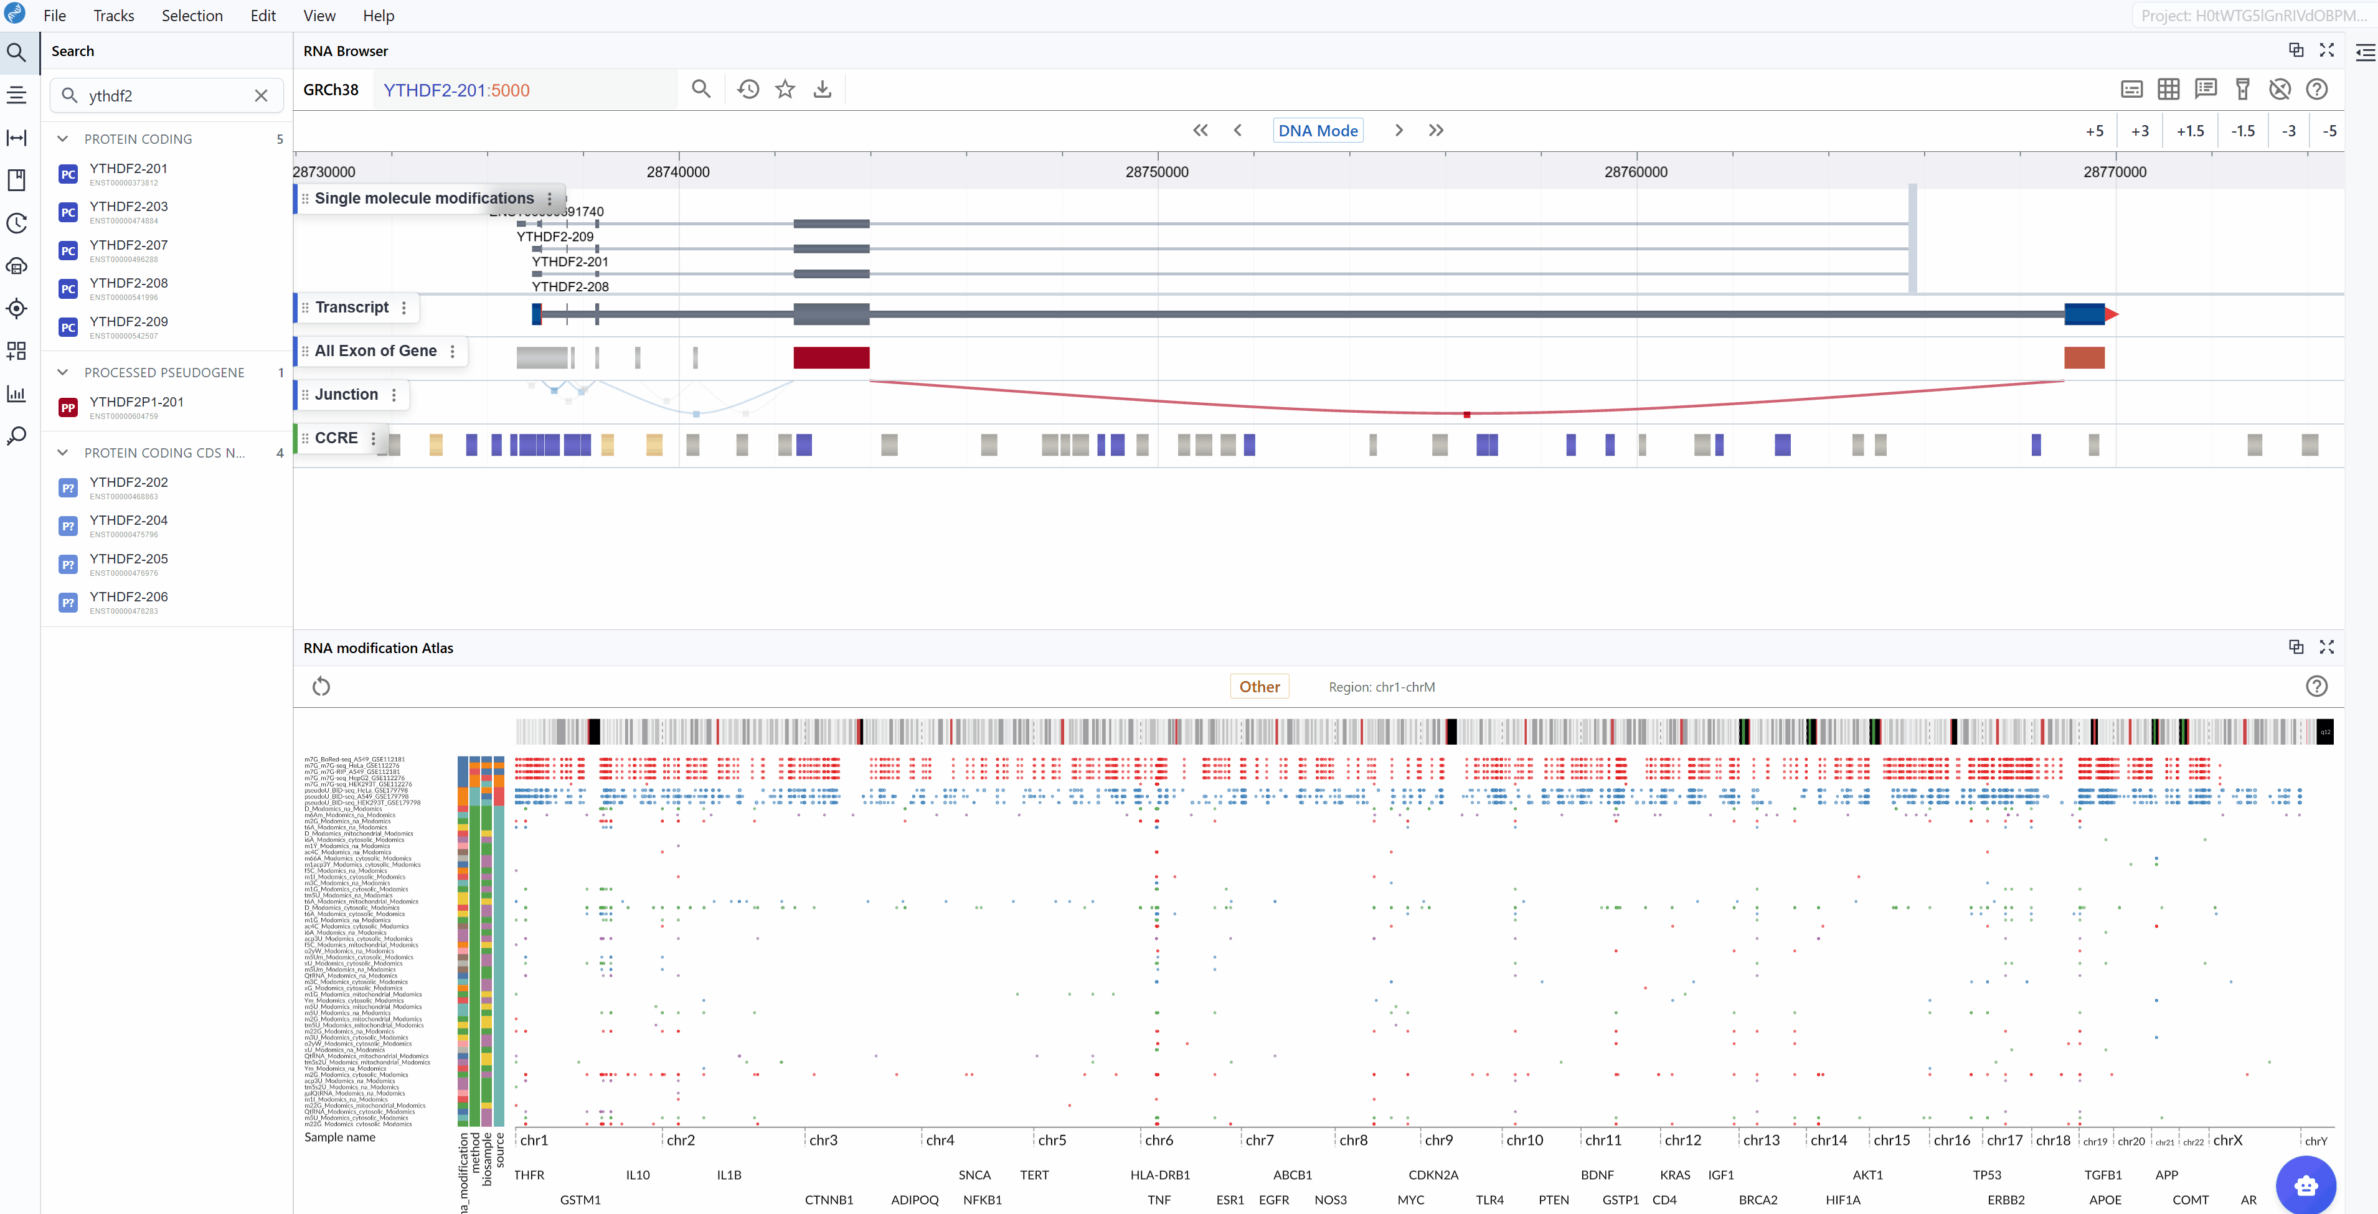Toggle DNA Mode button

pyautogui.click(x=1318, y=131)
